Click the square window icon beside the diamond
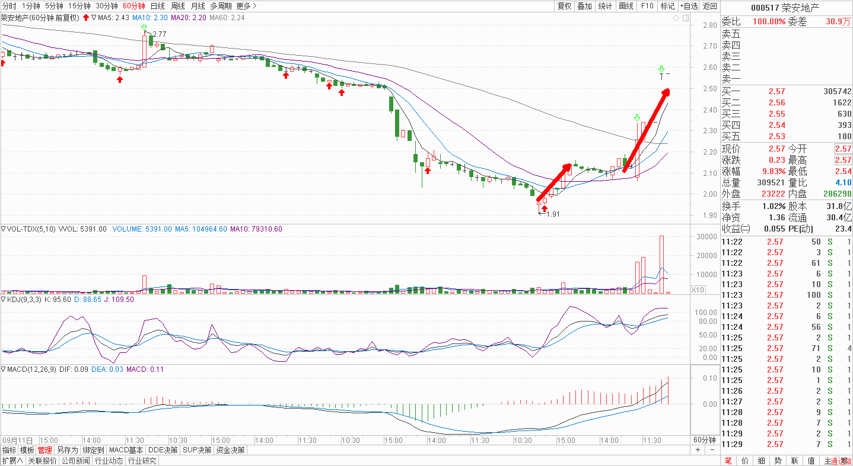The width and height of the screenshot is (853, 466). coord(686,18)
